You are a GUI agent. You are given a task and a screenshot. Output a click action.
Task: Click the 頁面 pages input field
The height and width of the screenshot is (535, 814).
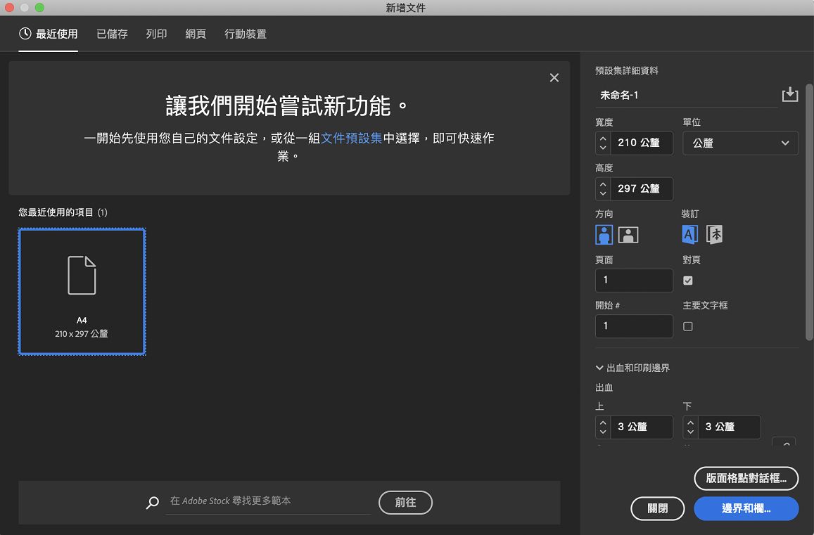[x=634, y=281]
